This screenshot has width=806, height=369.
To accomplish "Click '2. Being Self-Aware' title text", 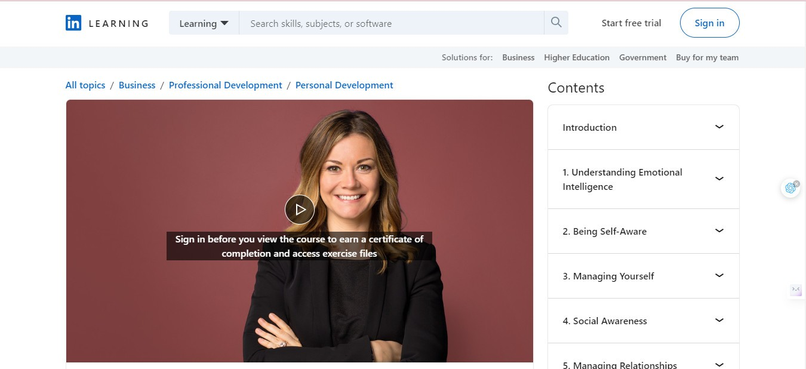I will [604, 231].
